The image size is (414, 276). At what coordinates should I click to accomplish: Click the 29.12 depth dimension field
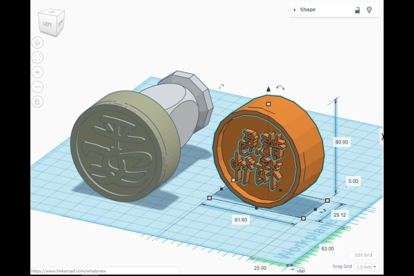[x=339, y=215]
